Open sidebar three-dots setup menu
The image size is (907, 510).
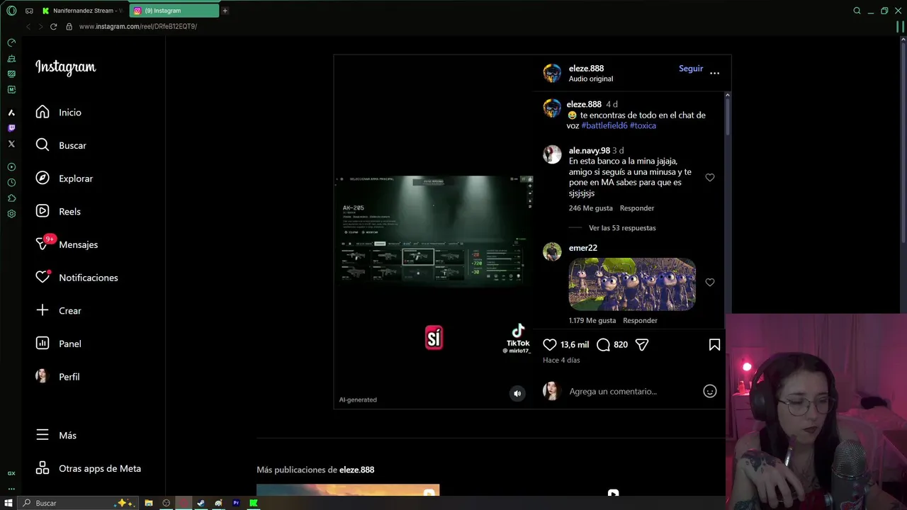11,488
